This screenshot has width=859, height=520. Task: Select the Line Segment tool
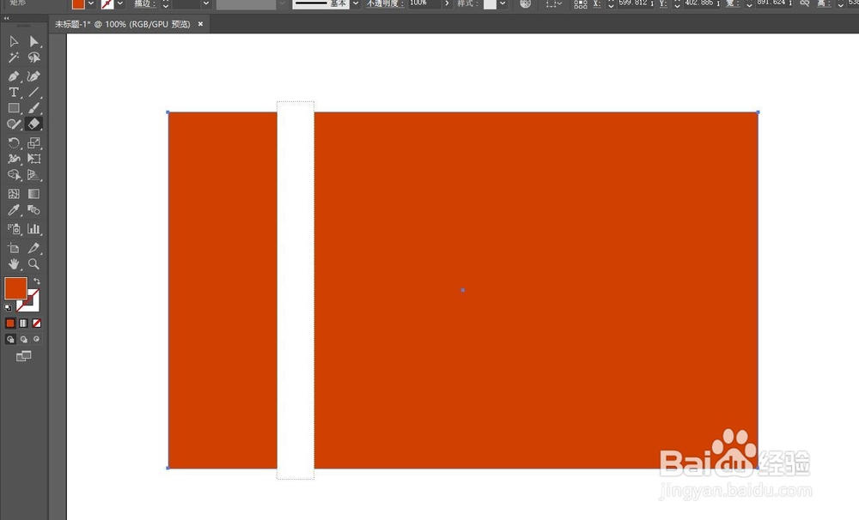click(x=34, y=92)
